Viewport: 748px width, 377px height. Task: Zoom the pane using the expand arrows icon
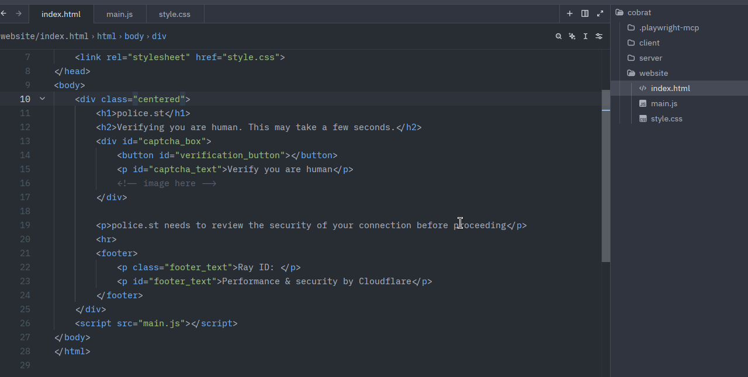[x=600, y=13]
